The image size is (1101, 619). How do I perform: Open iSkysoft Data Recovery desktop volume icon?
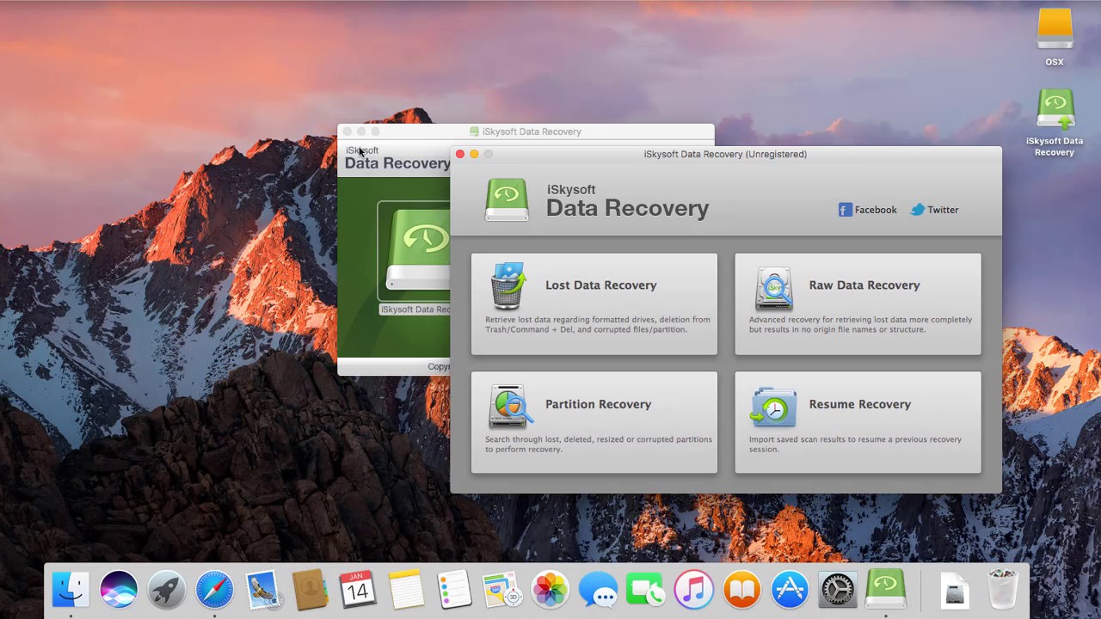1055,123
